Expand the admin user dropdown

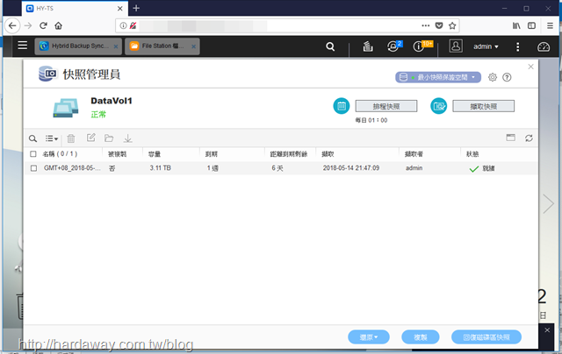pos(486,46)
